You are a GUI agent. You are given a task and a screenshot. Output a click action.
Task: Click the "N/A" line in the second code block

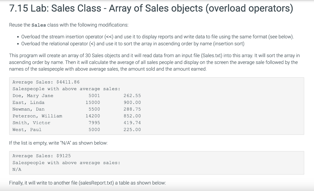[17, 169]
